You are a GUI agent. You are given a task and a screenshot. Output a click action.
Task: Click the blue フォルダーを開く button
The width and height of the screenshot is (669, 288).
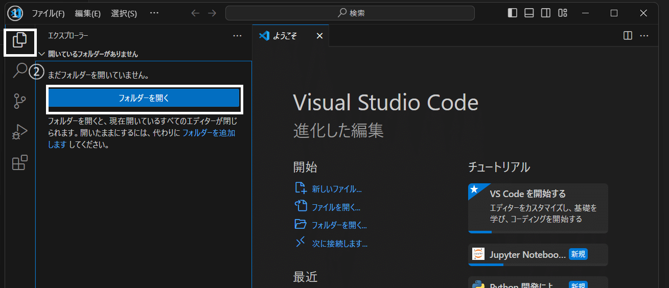144,98
